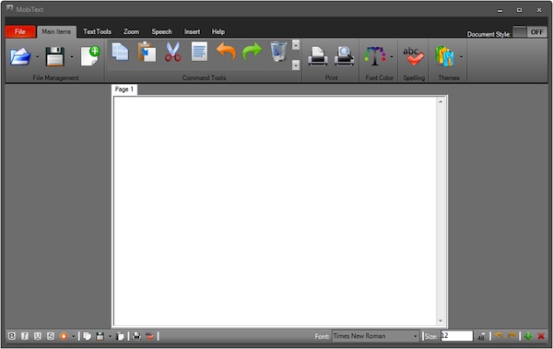Open the Font dropdown showing Times New Roman
The width and height of the screenshot is (553, 349).
pyautogui.click(x=375, y=336)
